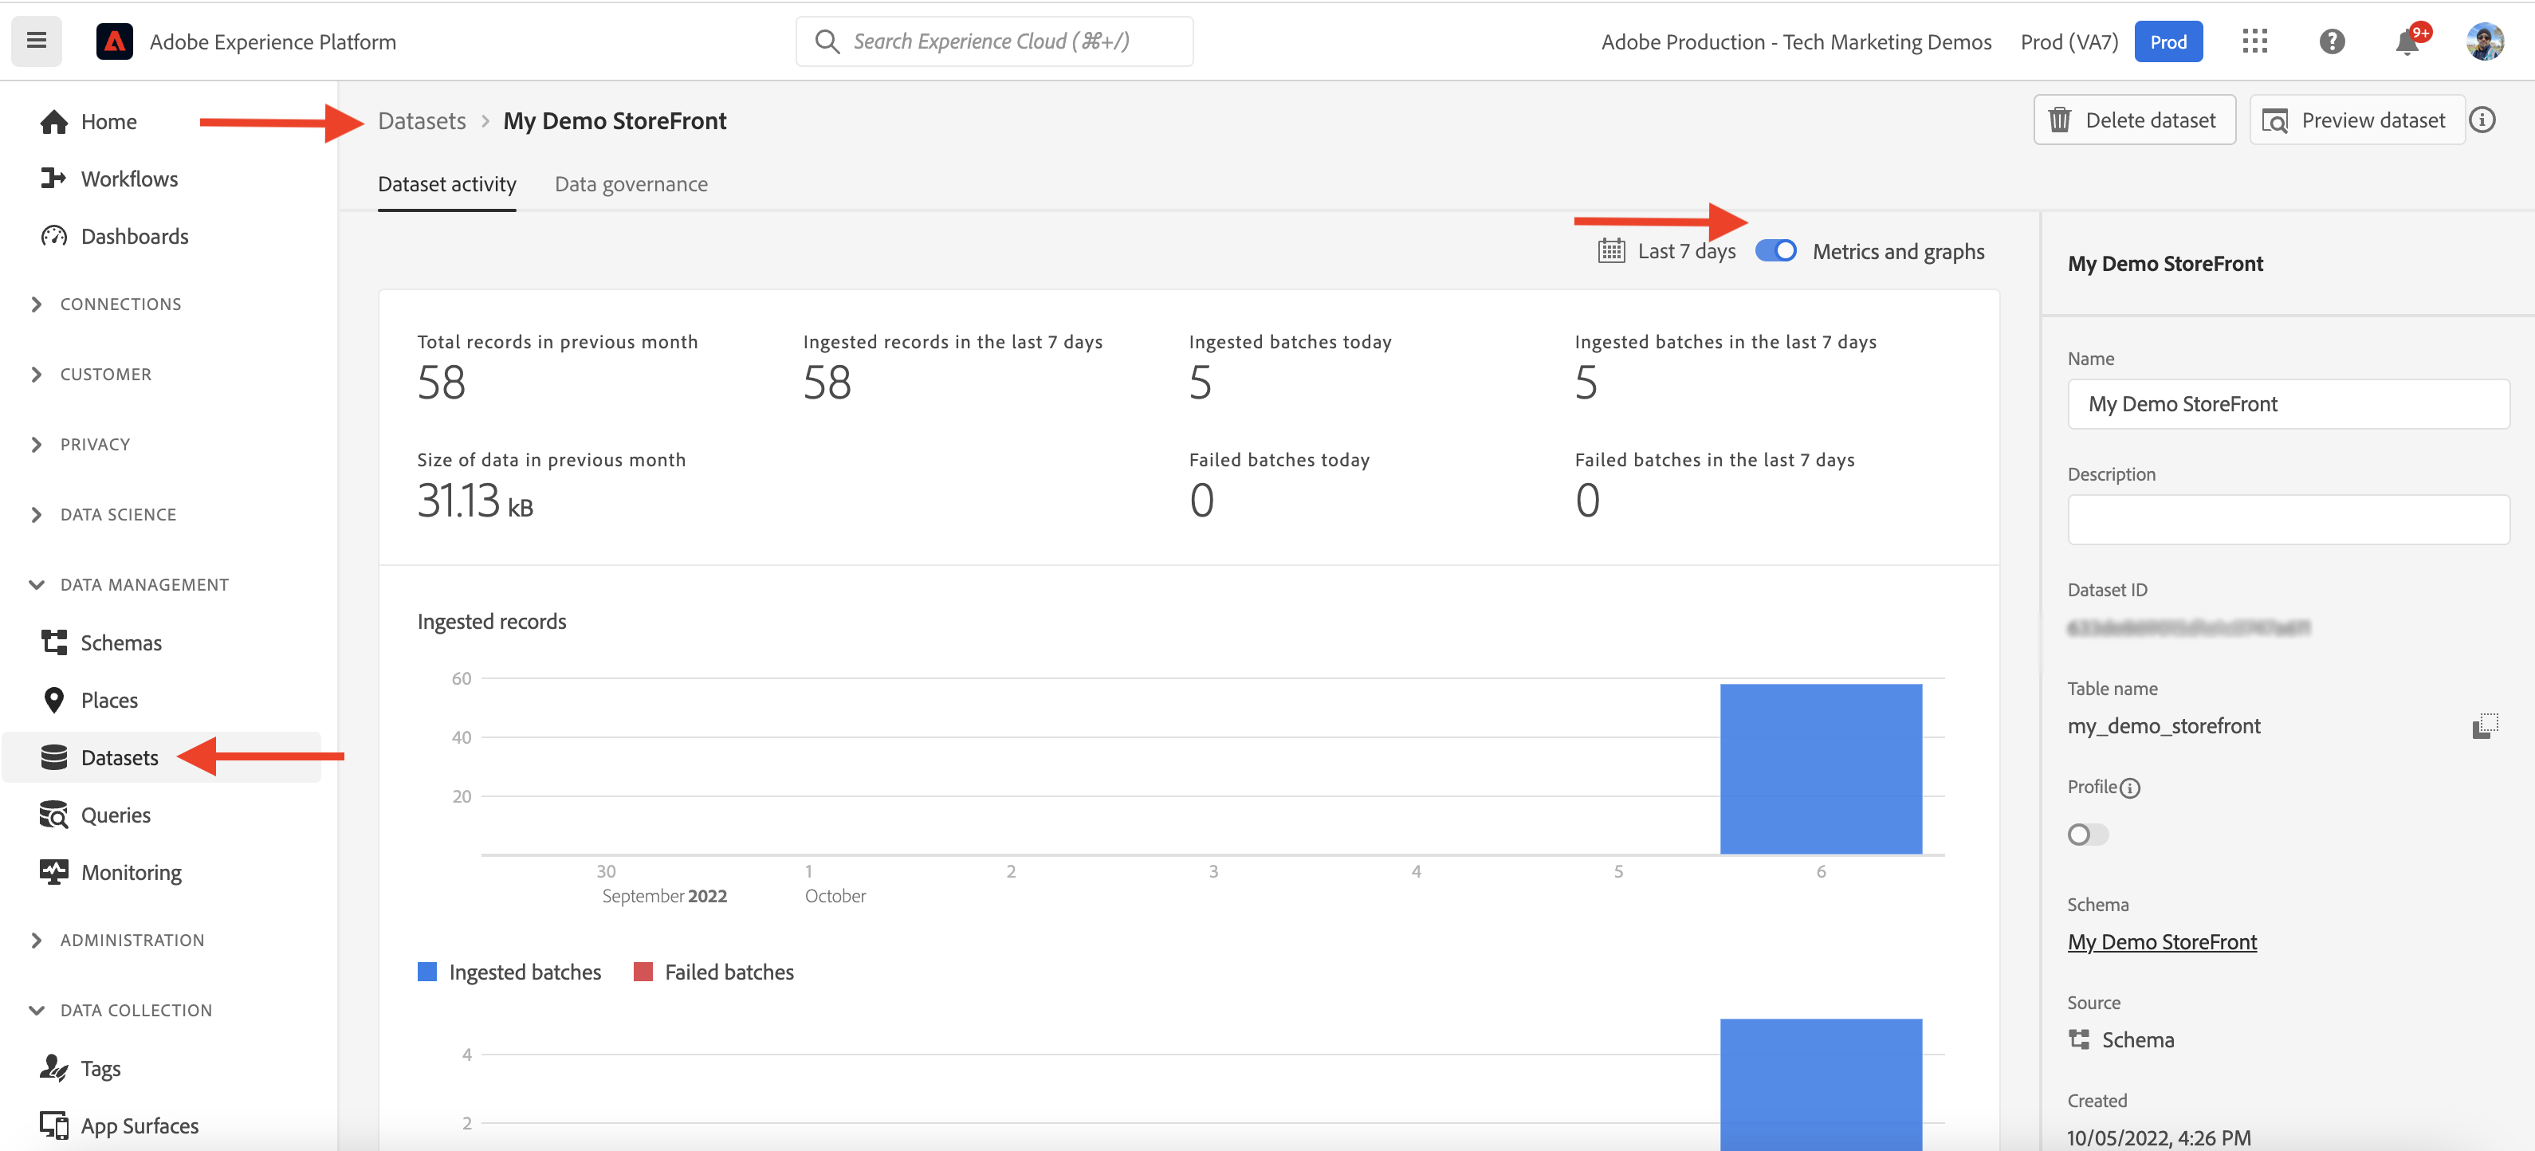Switch to Data governance tab
The image size is (2535, 1151).
click(x=631, y=184)
